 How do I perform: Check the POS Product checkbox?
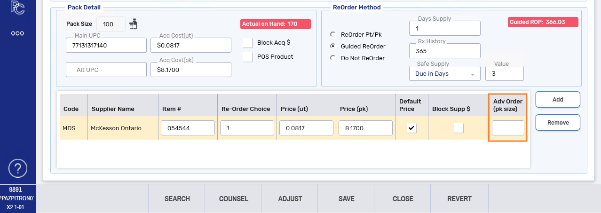(248, 57)
